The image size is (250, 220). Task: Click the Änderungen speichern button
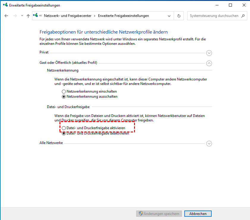tap(159, 213)
